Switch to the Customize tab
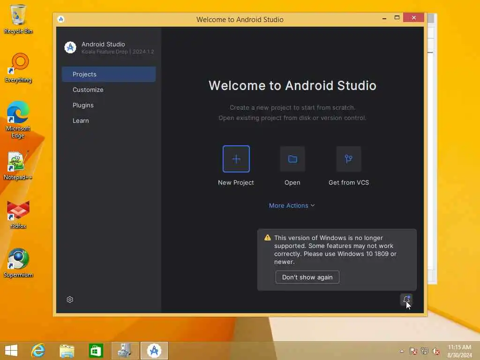The width and height of the screenshot is (480, 360). [x=109, y=90]
